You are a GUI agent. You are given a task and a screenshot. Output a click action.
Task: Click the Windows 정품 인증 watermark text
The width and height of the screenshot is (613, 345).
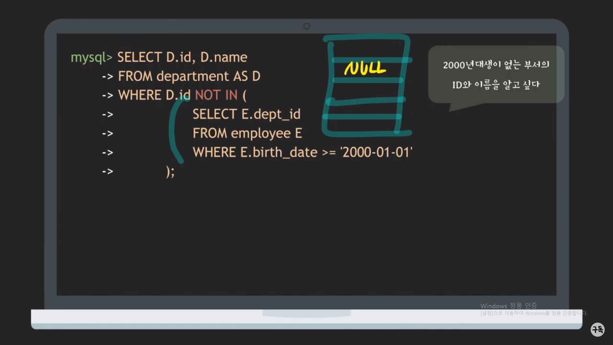509,306
